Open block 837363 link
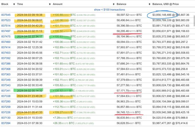The width and height of the screenshot is (195, 127). click(x=6, y=74)
